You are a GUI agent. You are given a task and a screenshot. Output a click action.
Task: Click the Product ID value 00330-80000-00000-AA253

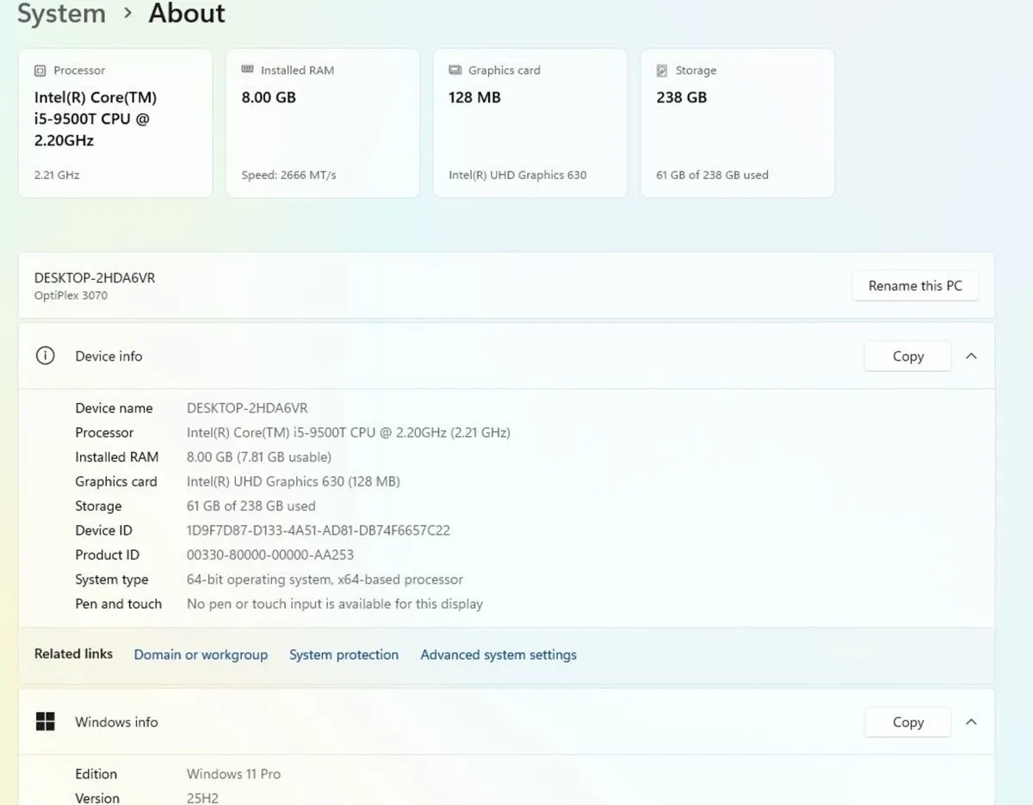pos(270,554)
